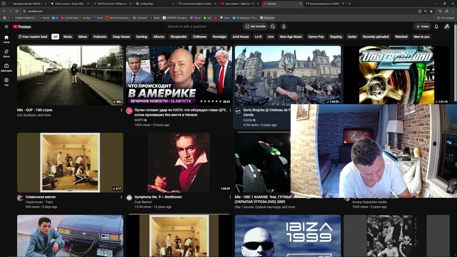Open Your custom feed chip
Image resolution: width=457 pixels, height=257 pixels.
[33, 37]
